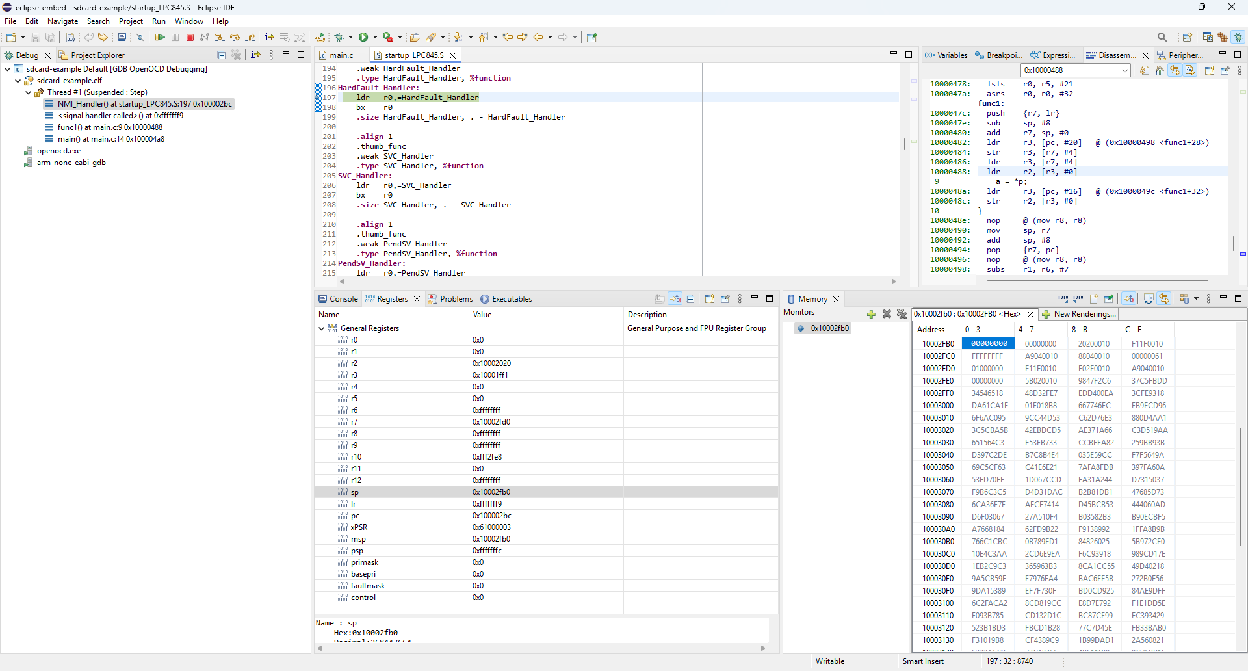Viewport: 1248px width, 671px height.
Task: Switch to the main.c editor tab
Action: [341, 55]
